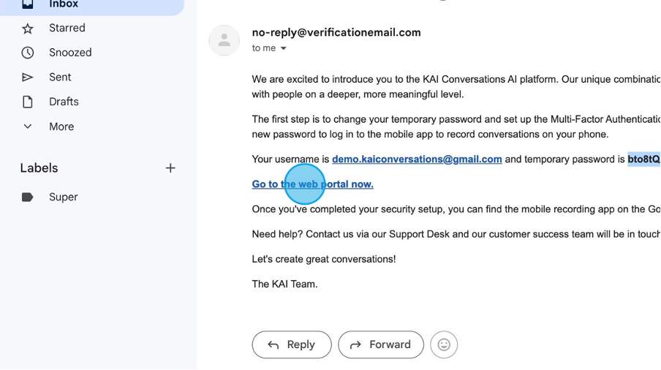Open the emoji reaction picker
Screen dimensions: 661x370
[444, 344]
